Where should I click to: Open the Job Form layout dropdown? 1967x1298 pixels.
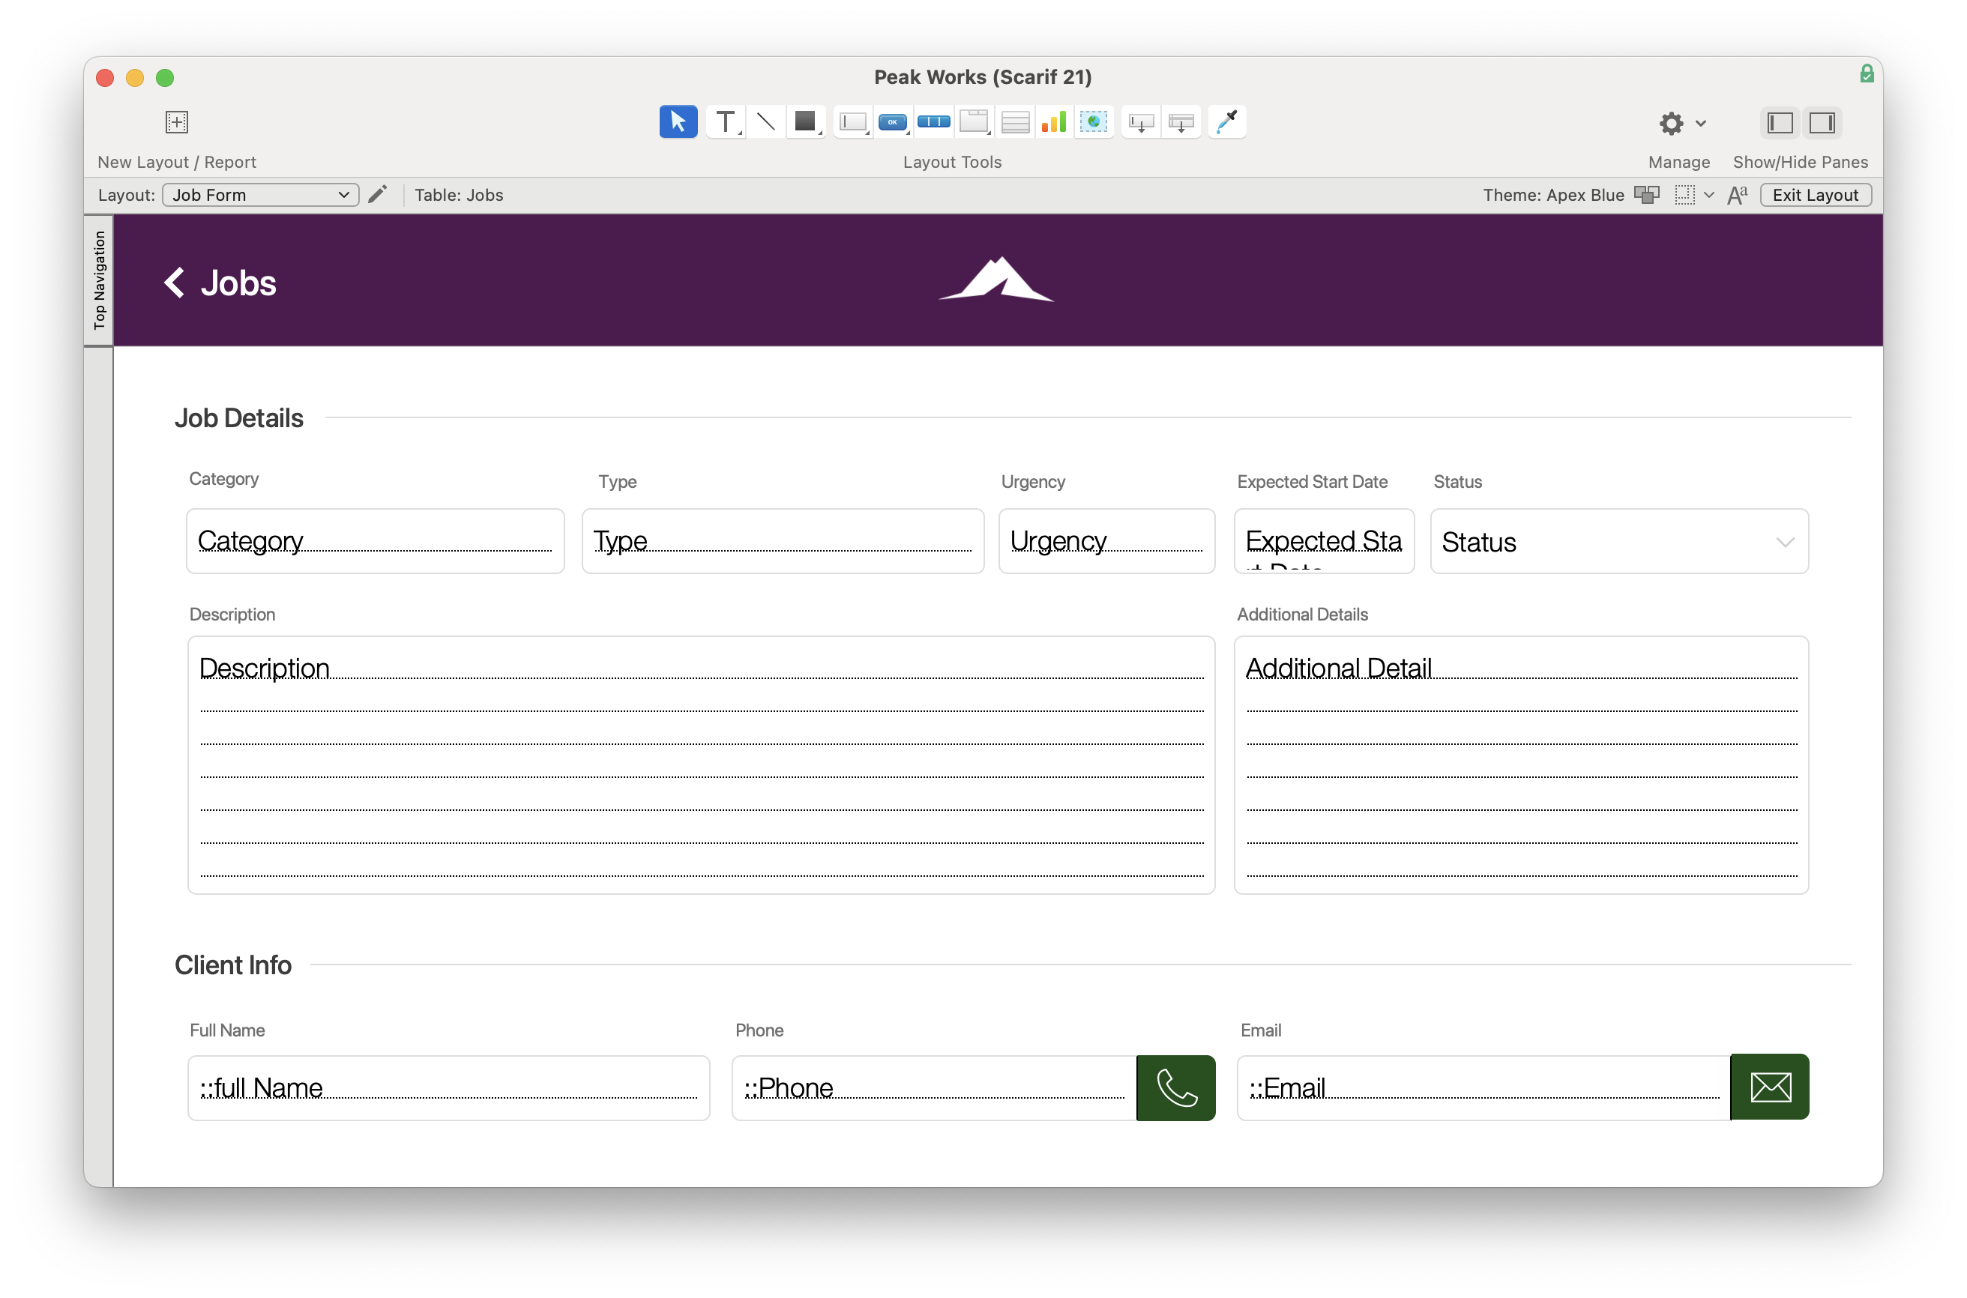(260, 195)
